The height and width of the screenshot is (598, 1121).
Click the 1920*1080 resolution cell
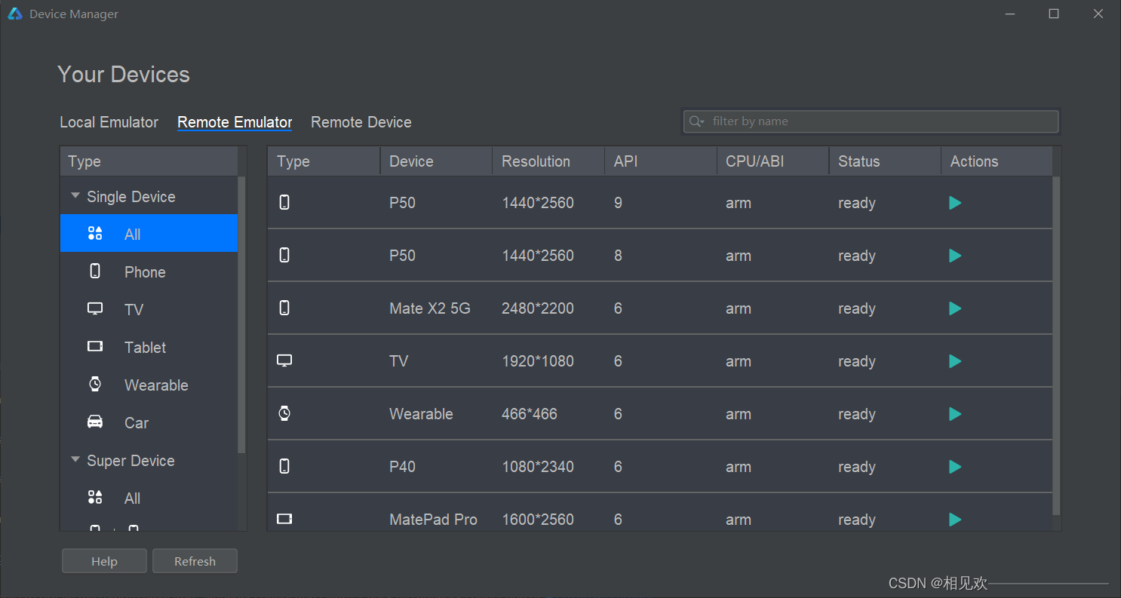[x=538, y=361]
